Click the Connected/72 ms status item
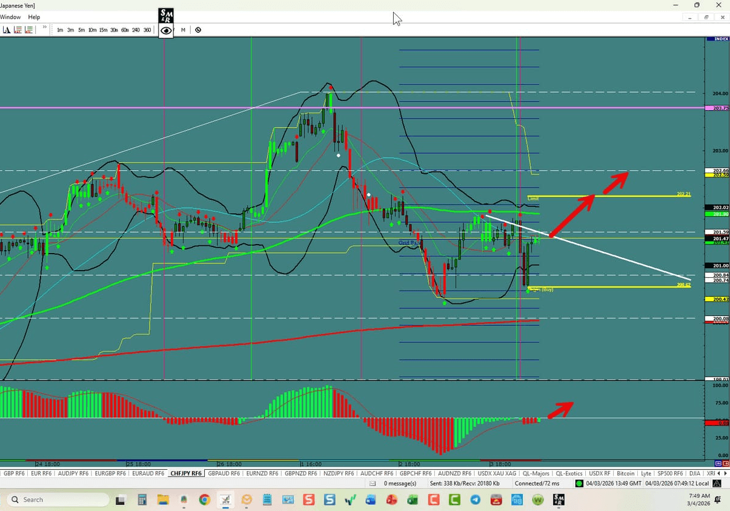730x511 pixels. coord(538,483)
